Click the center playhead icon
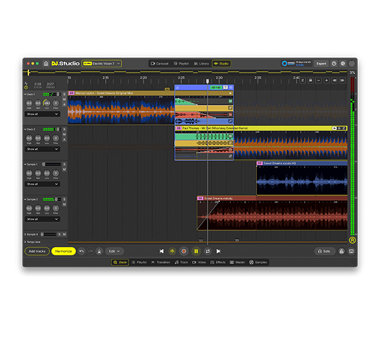This screenshot has height=344, width=380. (172, 252)
